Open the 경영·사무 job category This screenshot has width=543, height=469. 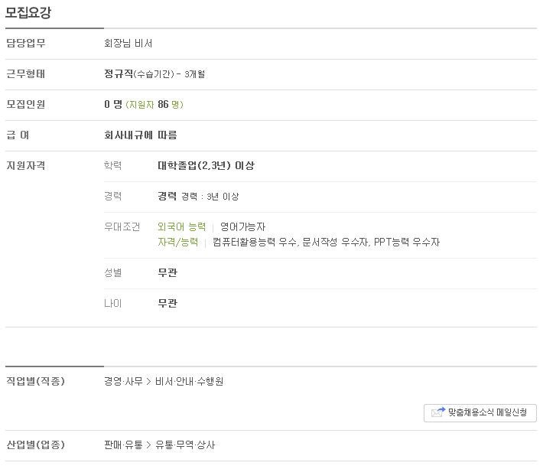pyautogui.click(x=123, y=381)
